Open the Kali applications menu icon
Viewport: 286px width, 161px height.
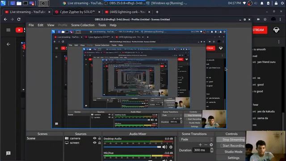[3, 3]
